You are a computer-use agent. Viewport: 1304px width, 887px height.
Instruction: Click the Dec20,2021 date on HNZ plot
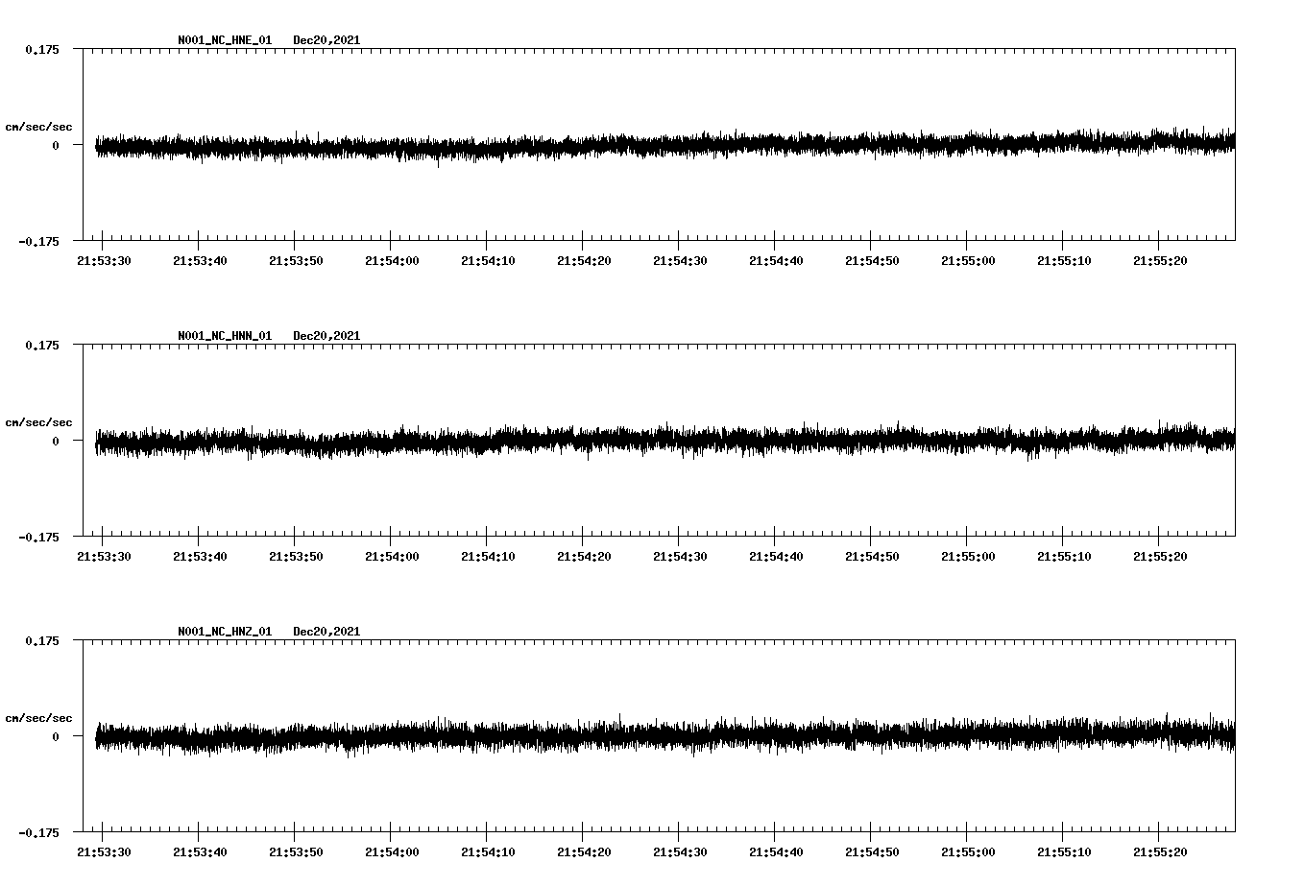click(x=326, y=632)
